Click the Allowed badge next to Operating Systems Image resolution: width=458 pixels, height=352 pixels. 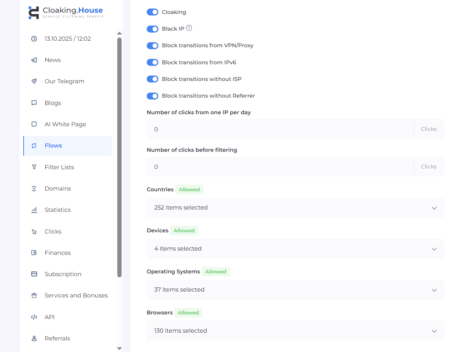pyautogui.click(x=216, y=272)
